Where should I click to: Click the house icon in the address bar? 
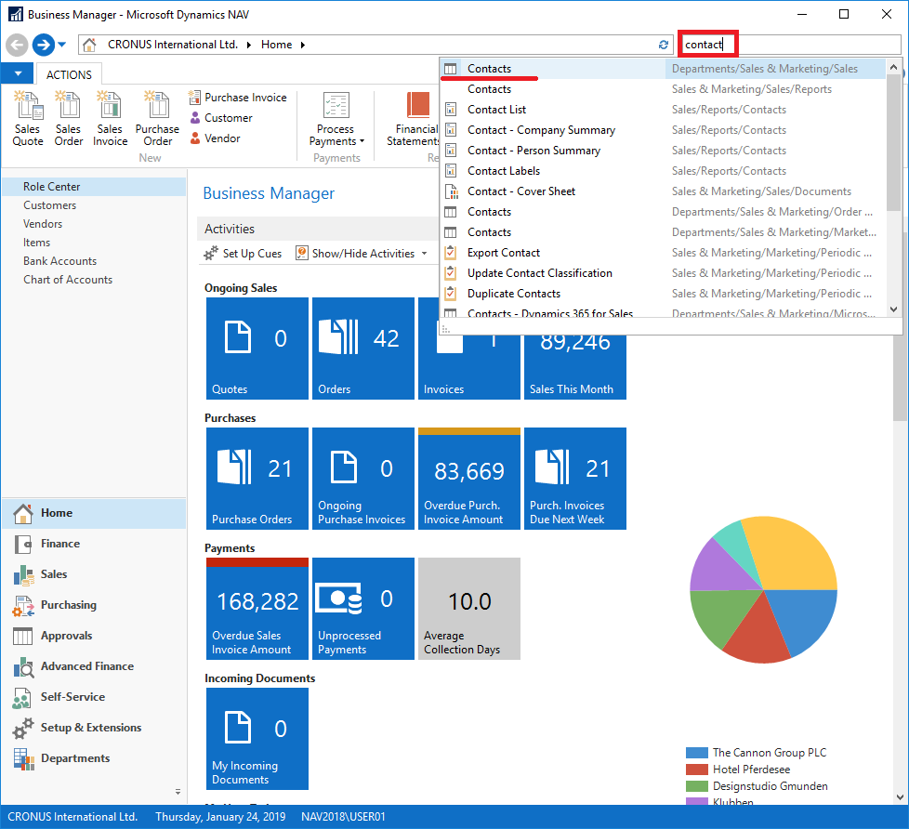[89, 45]
